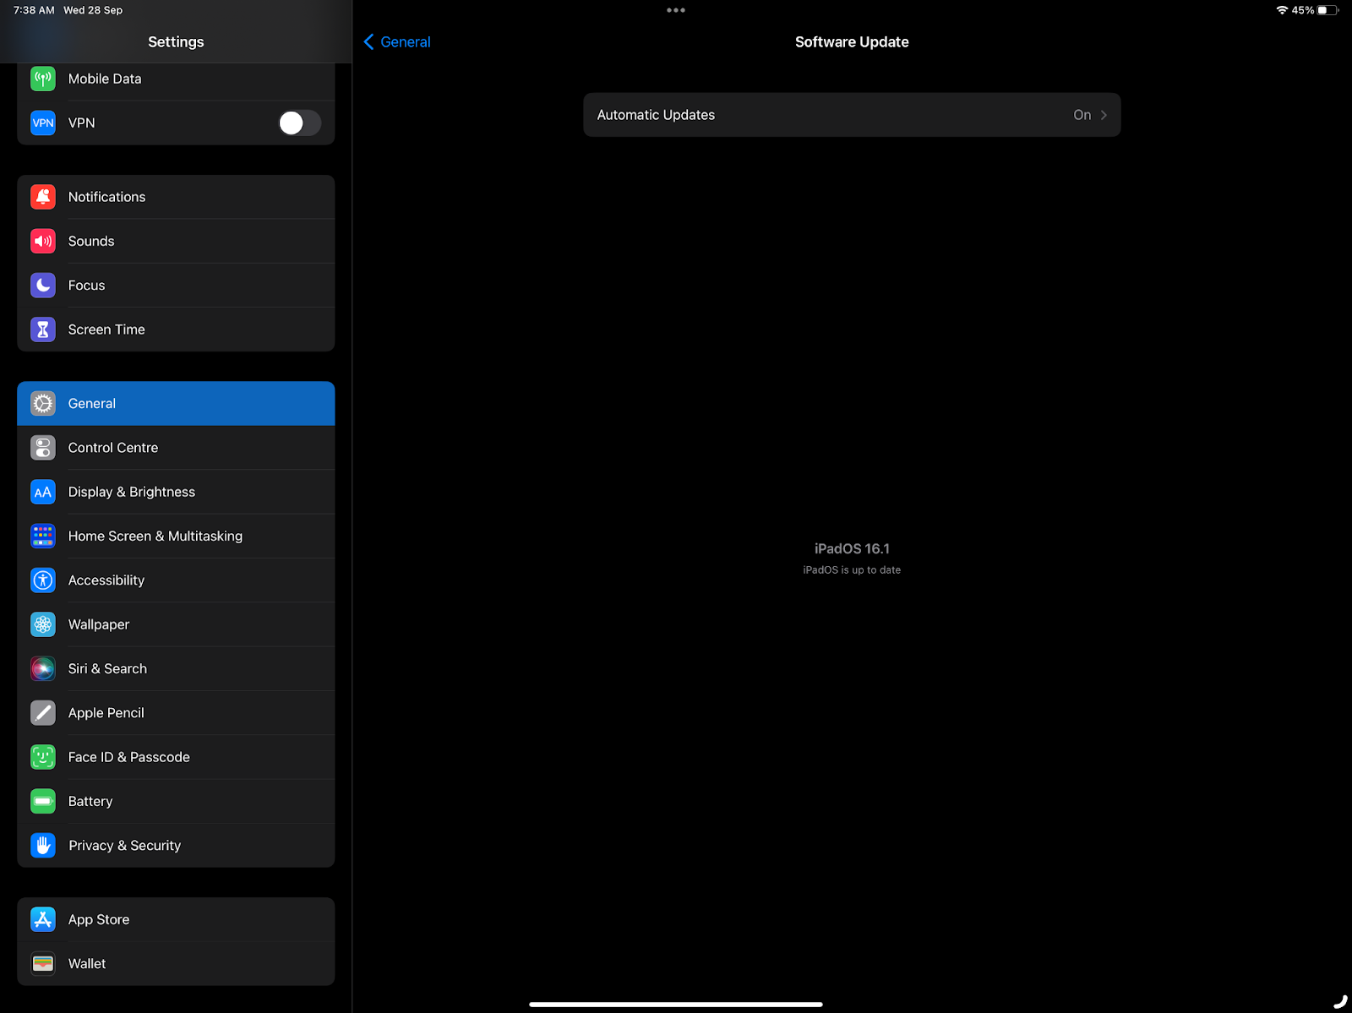Open Accessibility settings
This screenshot has height=1013, width=1352.
click(176, 580)
